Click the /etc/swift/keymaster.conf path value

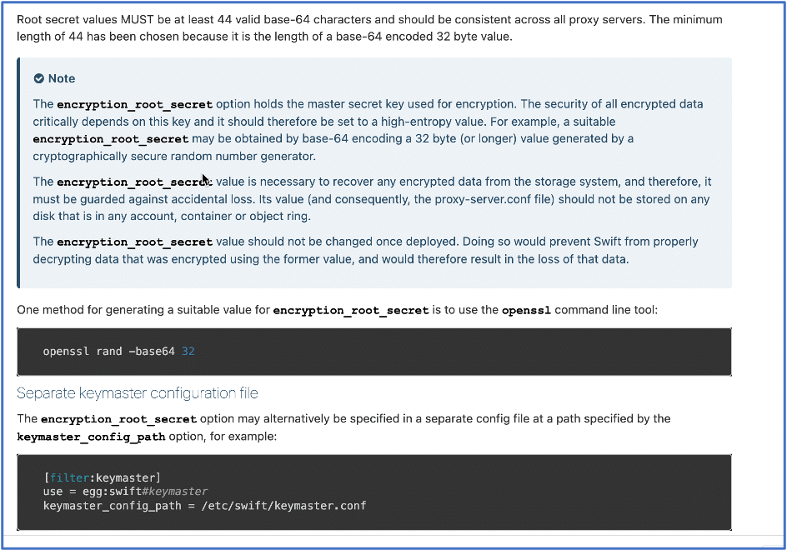point(283,505)
